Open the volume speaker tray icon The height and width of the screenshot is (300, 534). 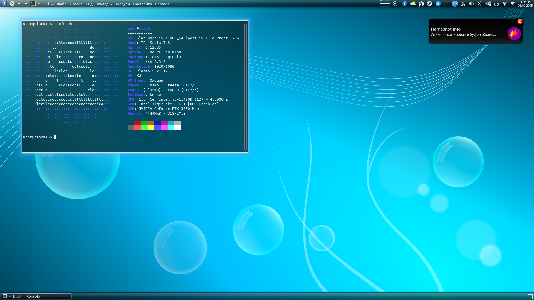(488, 4)
